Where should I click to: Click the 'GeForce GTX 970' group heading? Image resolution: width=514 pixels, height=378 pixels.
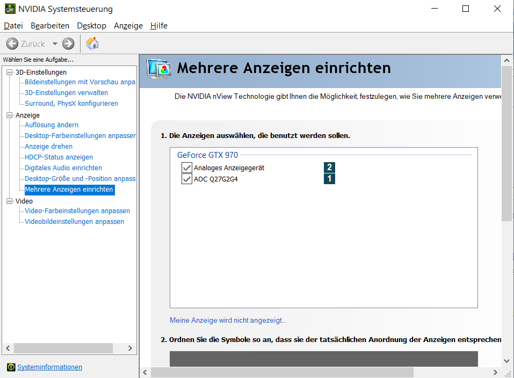pos(207,155)
